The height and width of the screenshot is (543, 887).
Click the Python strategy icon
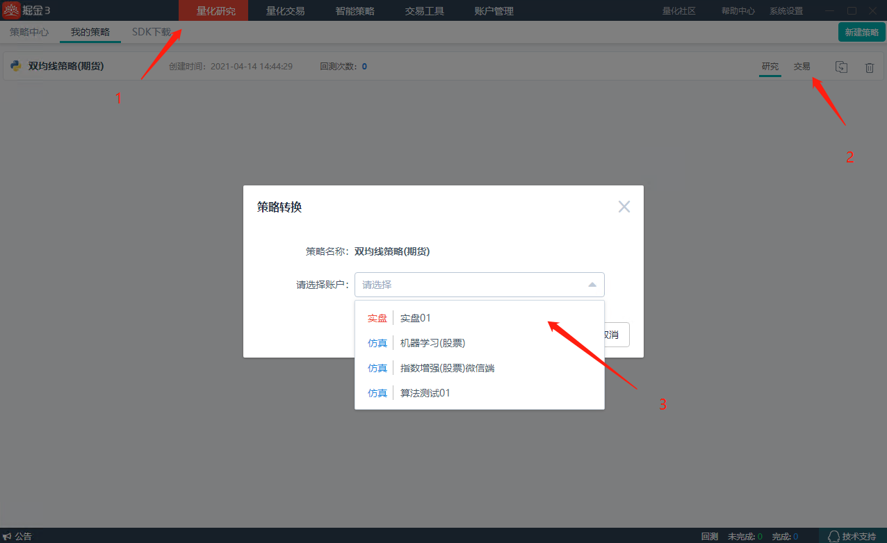point(16,66)
